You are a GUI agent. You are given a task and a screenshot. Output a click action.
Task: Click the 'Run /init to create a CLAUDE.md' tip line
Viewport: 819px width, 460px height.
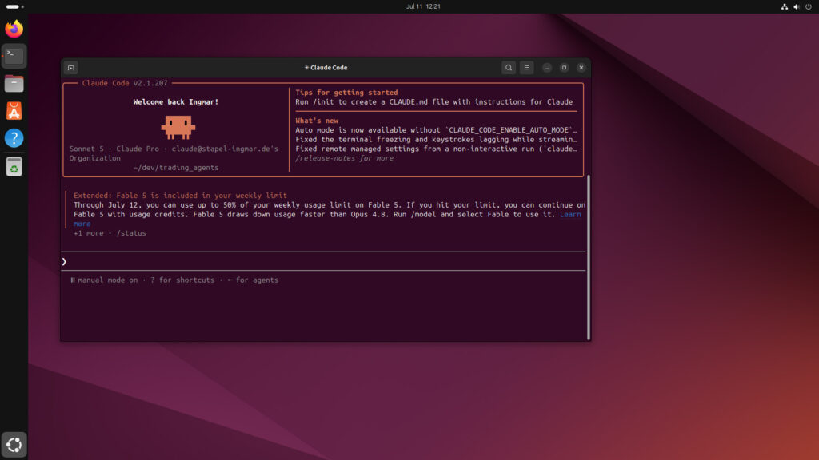click(x=433, y=102)
